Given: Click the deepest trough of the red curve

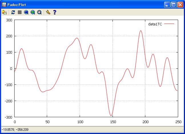Looking at the screenshot, I should point(111,115).
